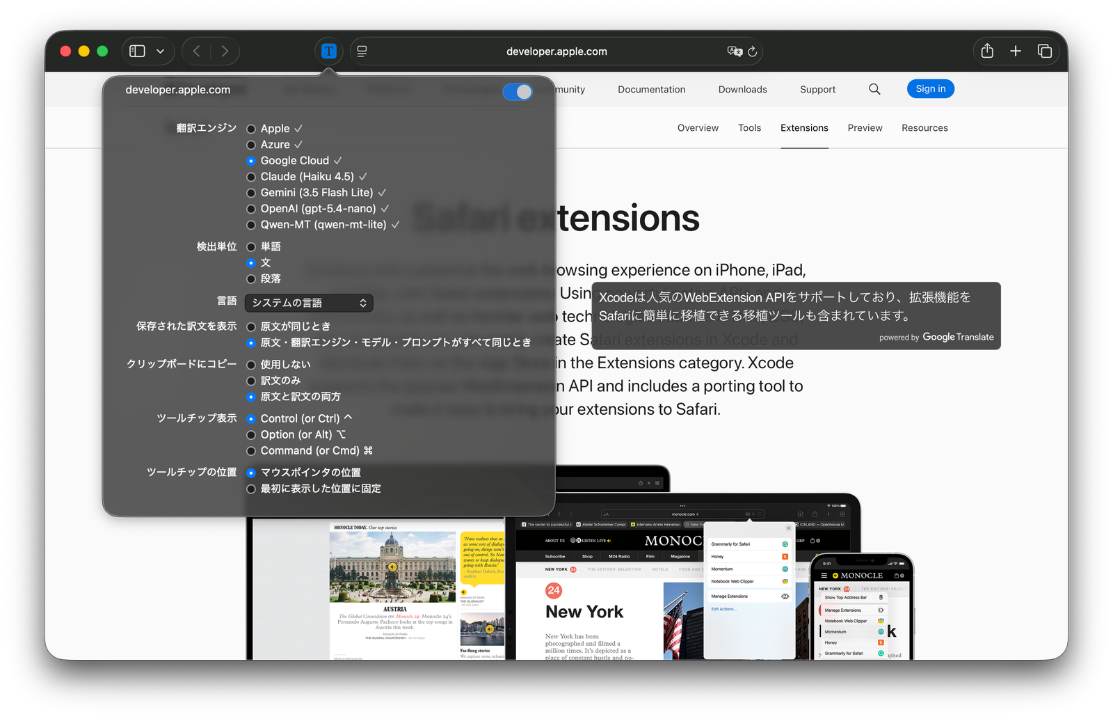Image resolution: width=1113 pixels, height=719 pixels.
Task: Toggle the developer.apple.com enable switch
Action: click(518, 91)
